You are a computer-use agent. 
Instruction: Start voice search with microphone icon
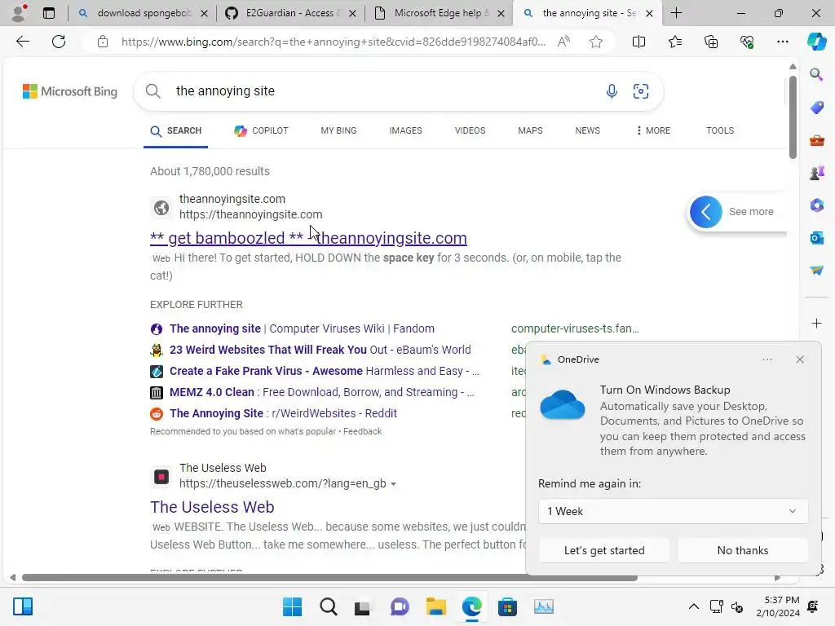[612, 91]
